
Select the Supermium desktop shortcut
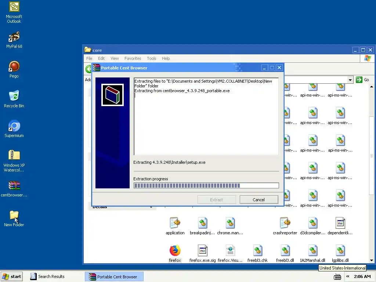(14, 129)
